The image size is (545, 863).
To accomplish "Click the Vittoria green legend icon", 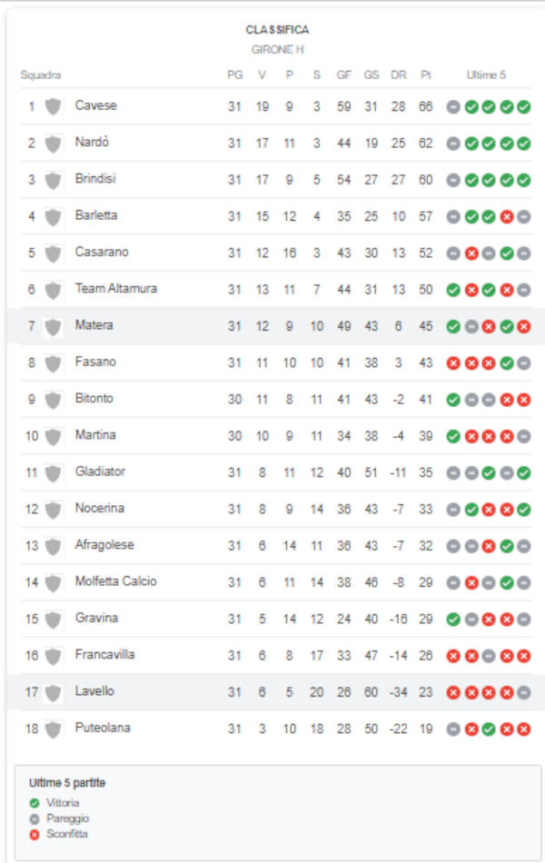I will pos(35,803).
